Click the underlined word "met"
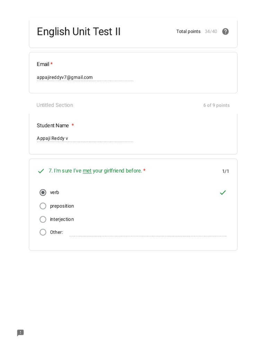 tap(87, 171)
